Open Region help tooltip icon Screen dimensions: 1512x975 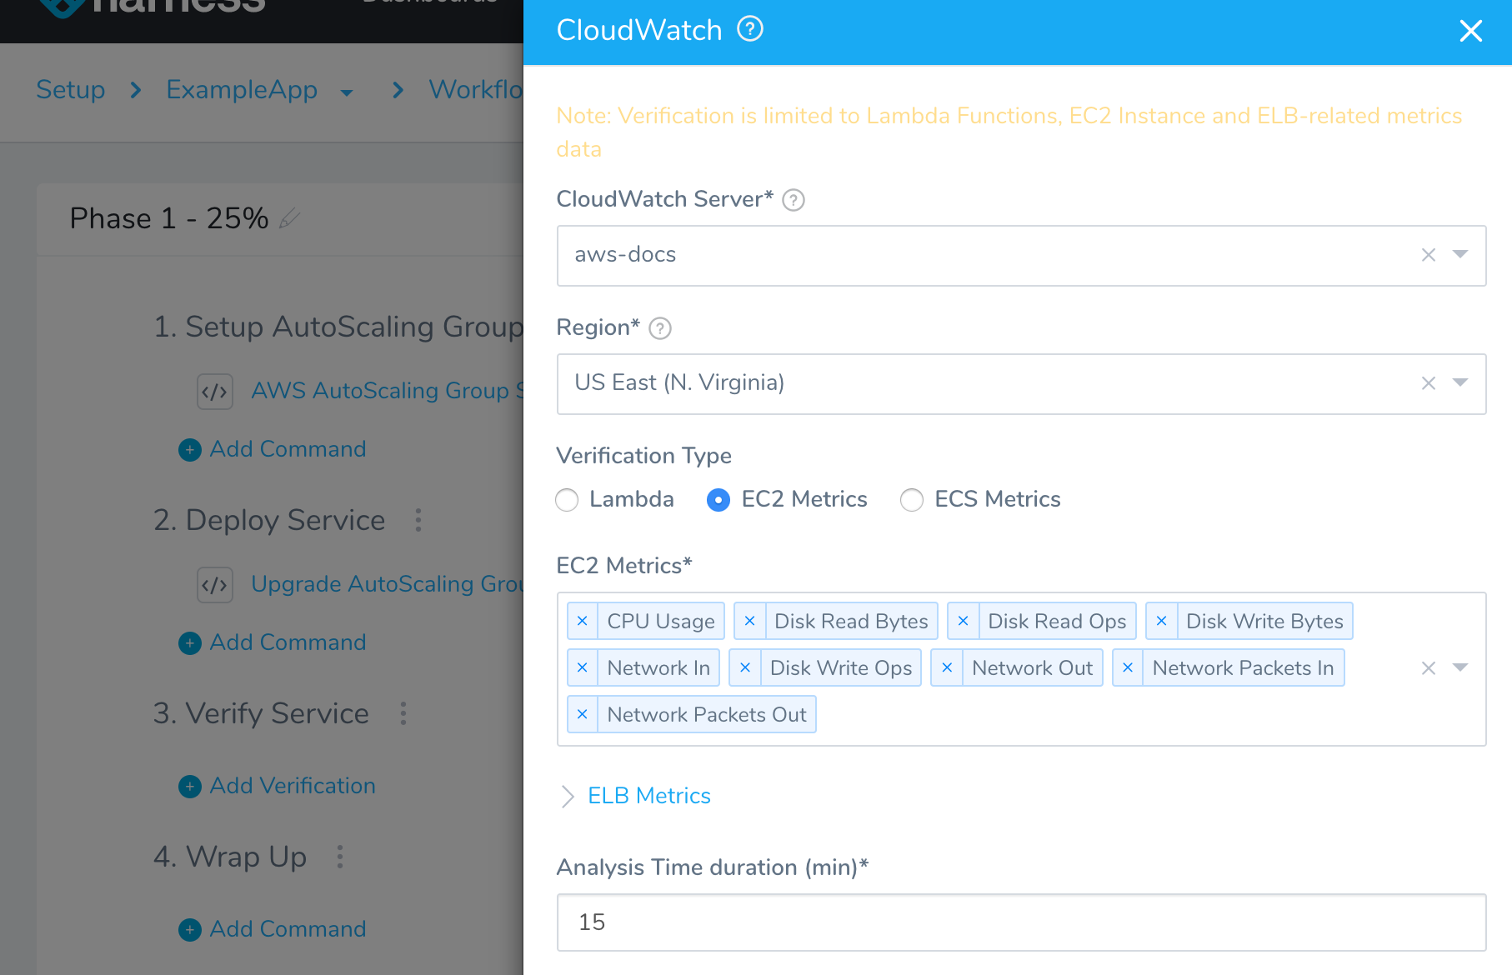660,328
